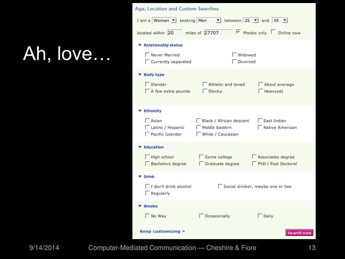Select the White / Caucasian checkbox
The width and height of the screenshot is (345, 259).
(198, 134)
